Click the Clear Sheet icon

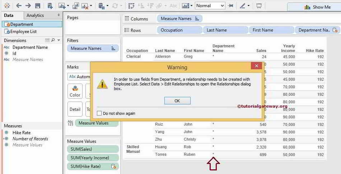85,6
